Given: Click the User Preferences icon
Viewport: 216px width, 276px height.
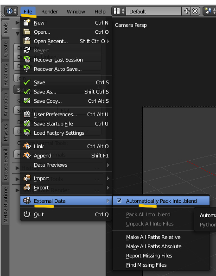Looking at the screenshot, I should (27, 114).
